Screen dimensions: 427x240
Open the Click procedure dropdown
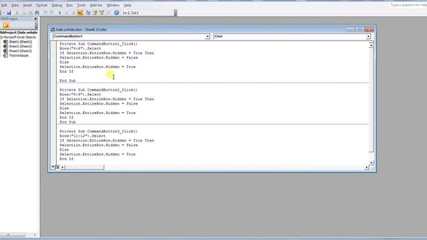click(x=368, y=36)
